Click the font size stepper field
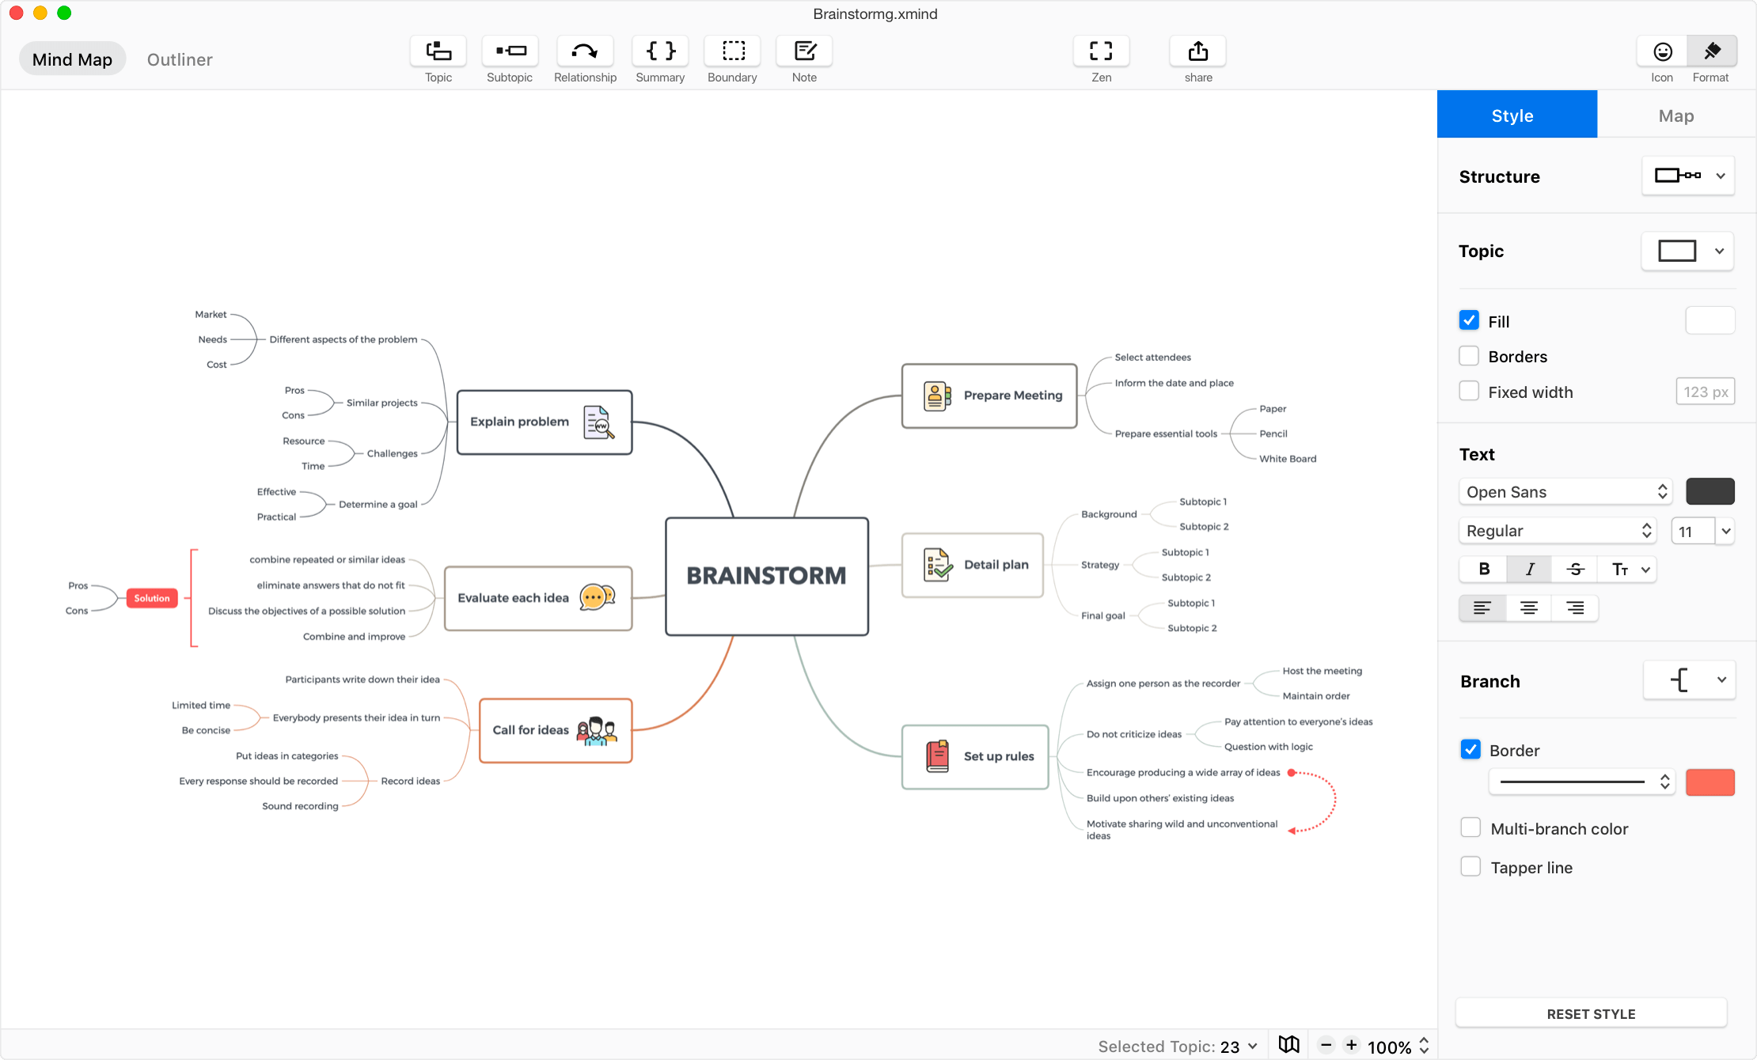 point(1695,529)
